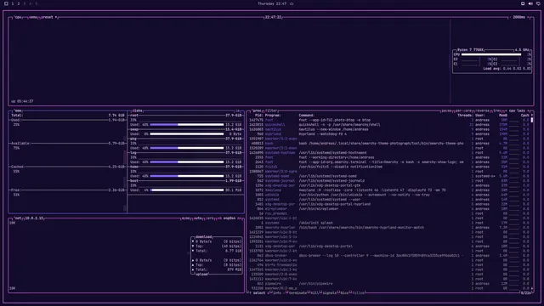Click the first tray icon left of speaker
Image resolution: width=544 pixels, height=306 pixels.
tap(523, 3)
